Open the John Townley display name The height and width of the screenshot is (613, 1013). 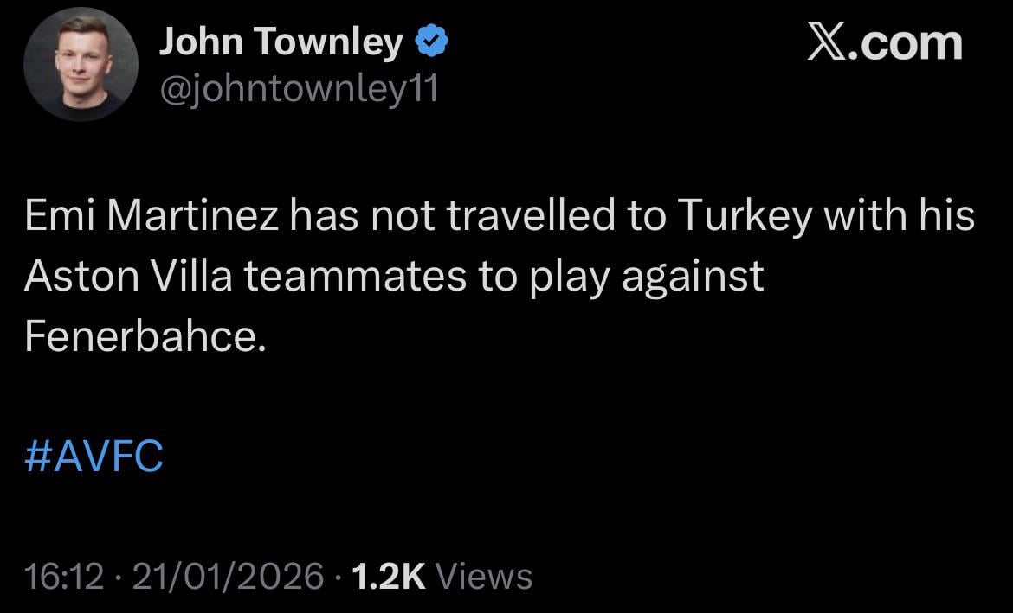[x=281, y=42]
